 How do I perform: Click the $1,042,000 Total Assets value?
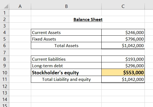(x=123, y=45)
